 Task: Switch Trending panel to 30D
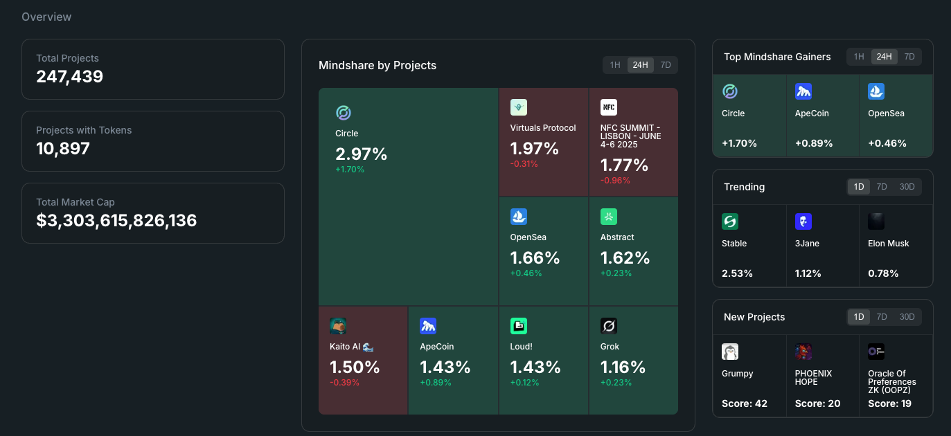coord(907,187)
